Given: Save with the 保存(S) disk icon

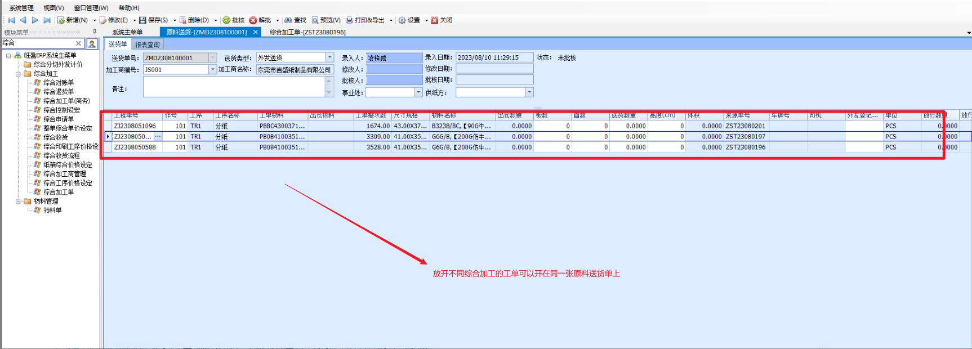Looking at the screenshot, I should [154, 20].
